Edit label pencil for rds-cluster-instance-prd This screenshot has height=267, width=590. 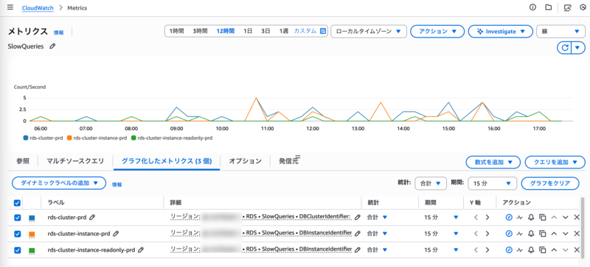(116, 234)
